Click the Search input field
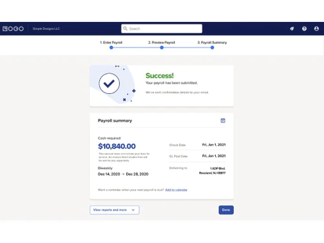 (x=161, y=29)
